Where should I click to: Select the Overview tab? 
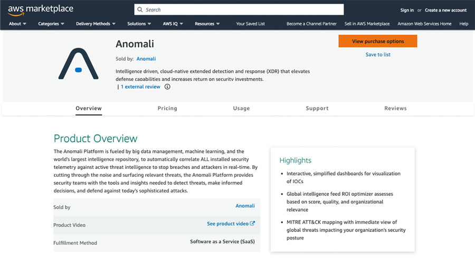click(89, 108)
